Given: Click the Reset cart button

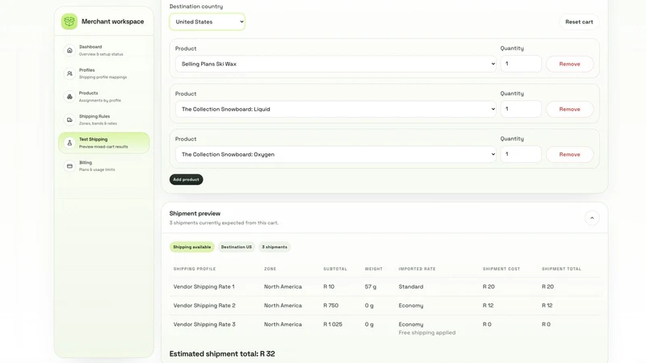Looking at the screenshot, I should [x=579, y=22].
